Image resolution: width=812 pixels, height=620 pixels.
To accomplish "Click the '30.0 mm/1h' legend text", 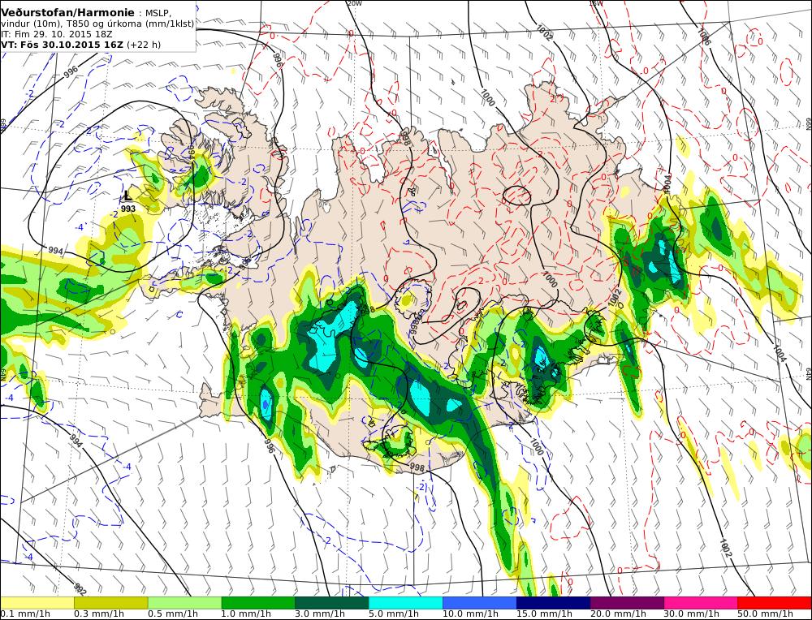I will pos(692,614).
